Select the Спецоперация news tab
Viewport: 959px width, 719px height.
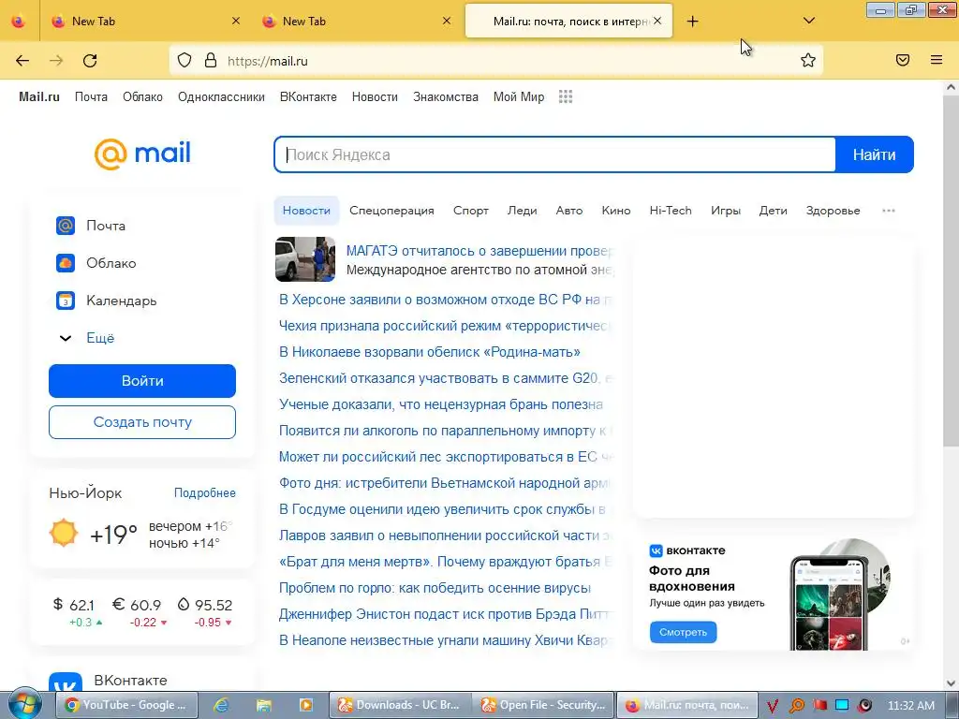point(392,211)
